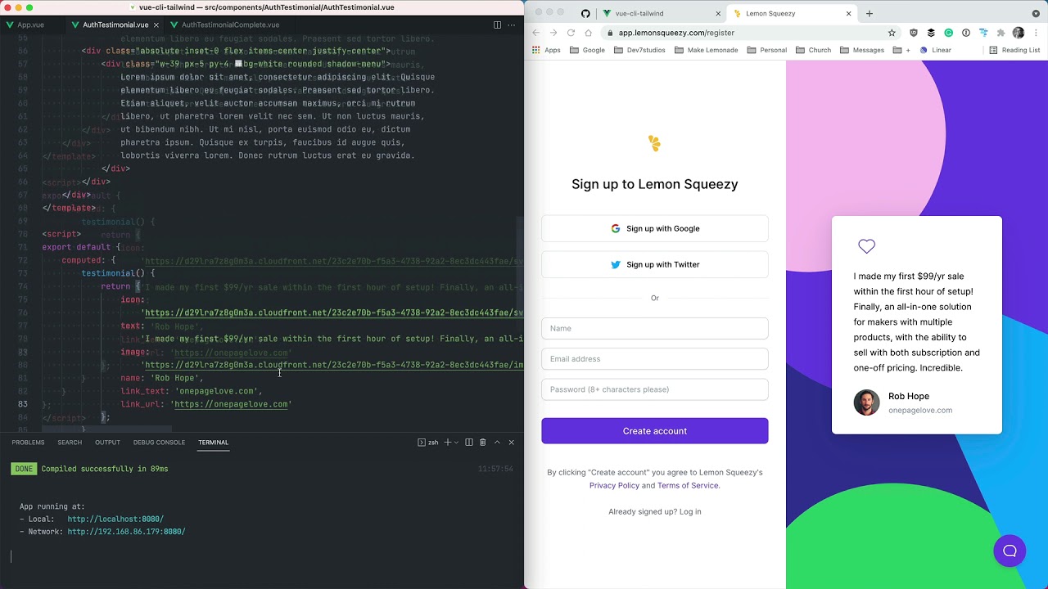
Task: Click the Log in link
Action: [x=690, y=511]
